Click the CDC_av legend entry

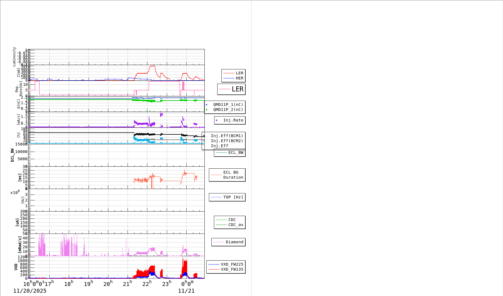pyautogui.click(x=236, y=225)
